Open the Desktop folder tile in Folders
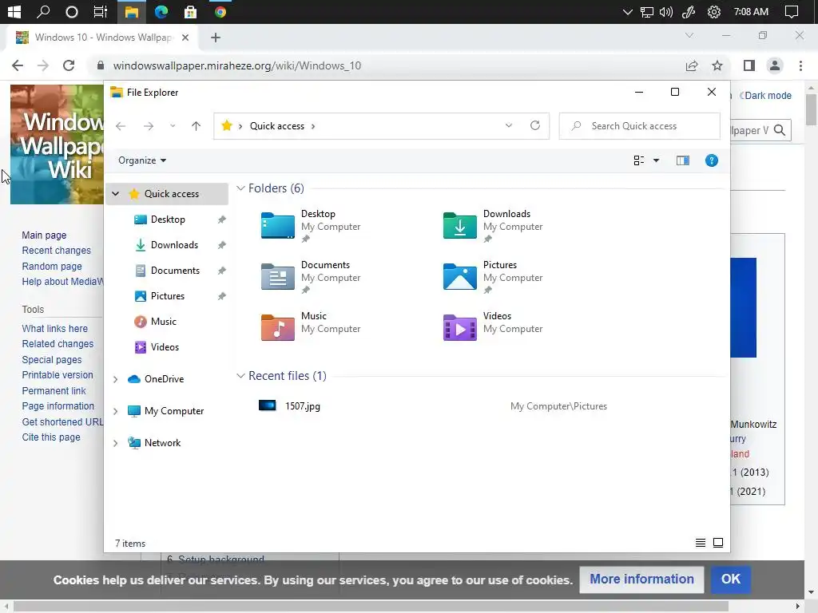Screen dimensions: 818x613 click(x=311, y=226)
